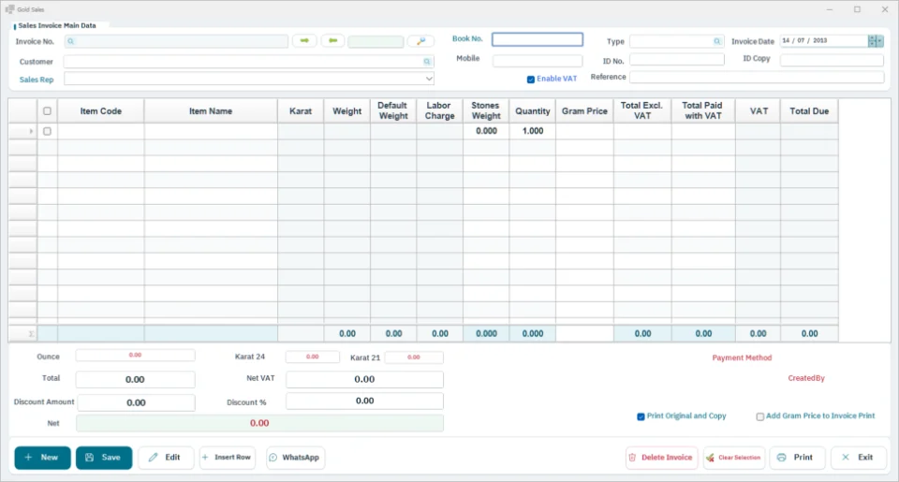Screen dimensions: 899x482
Task: Go to next invoice with right arrow
Action: pos(304,40)
